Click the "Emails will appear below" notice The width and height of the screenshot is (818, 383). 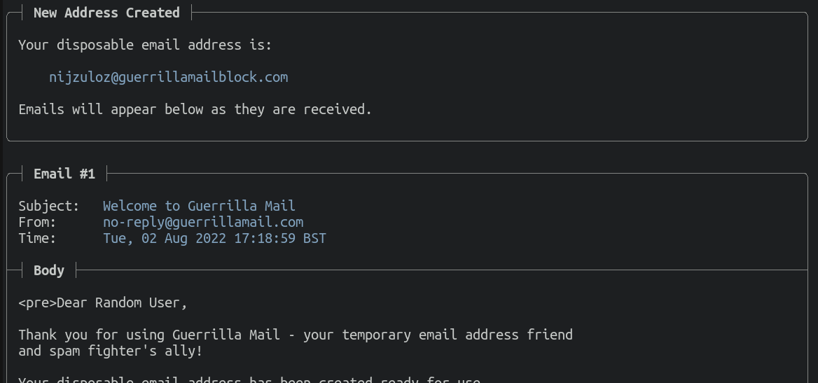(195, 109)
